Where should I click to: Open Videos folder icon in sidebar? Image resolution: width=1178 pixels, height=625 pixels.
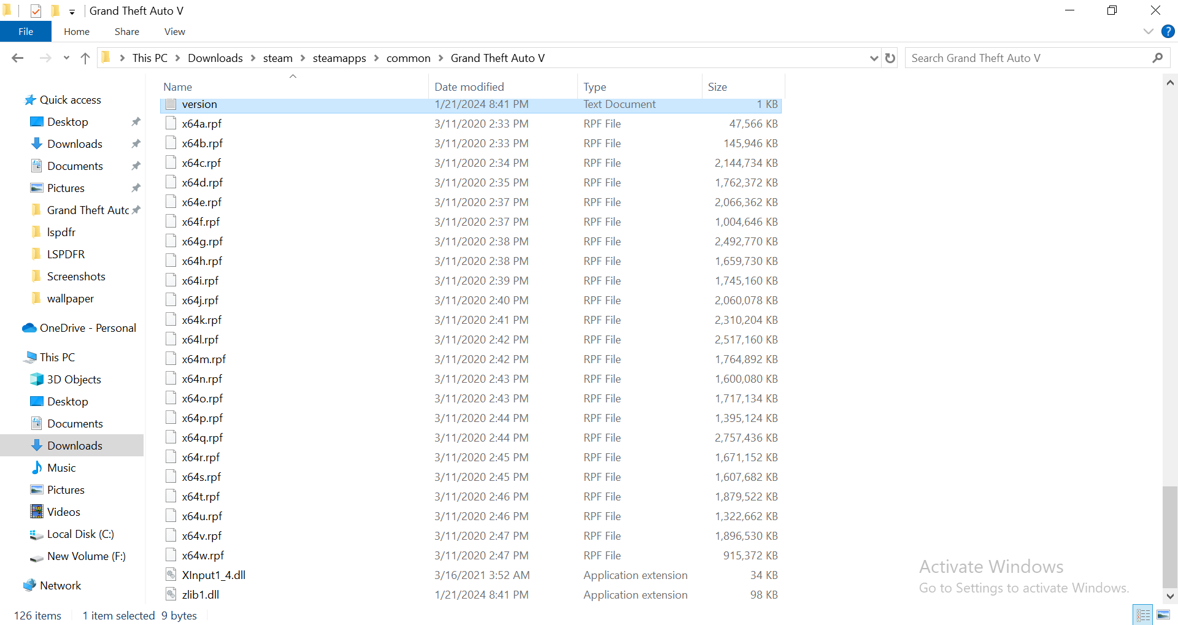pyautogui.click(x=37, y=512)
